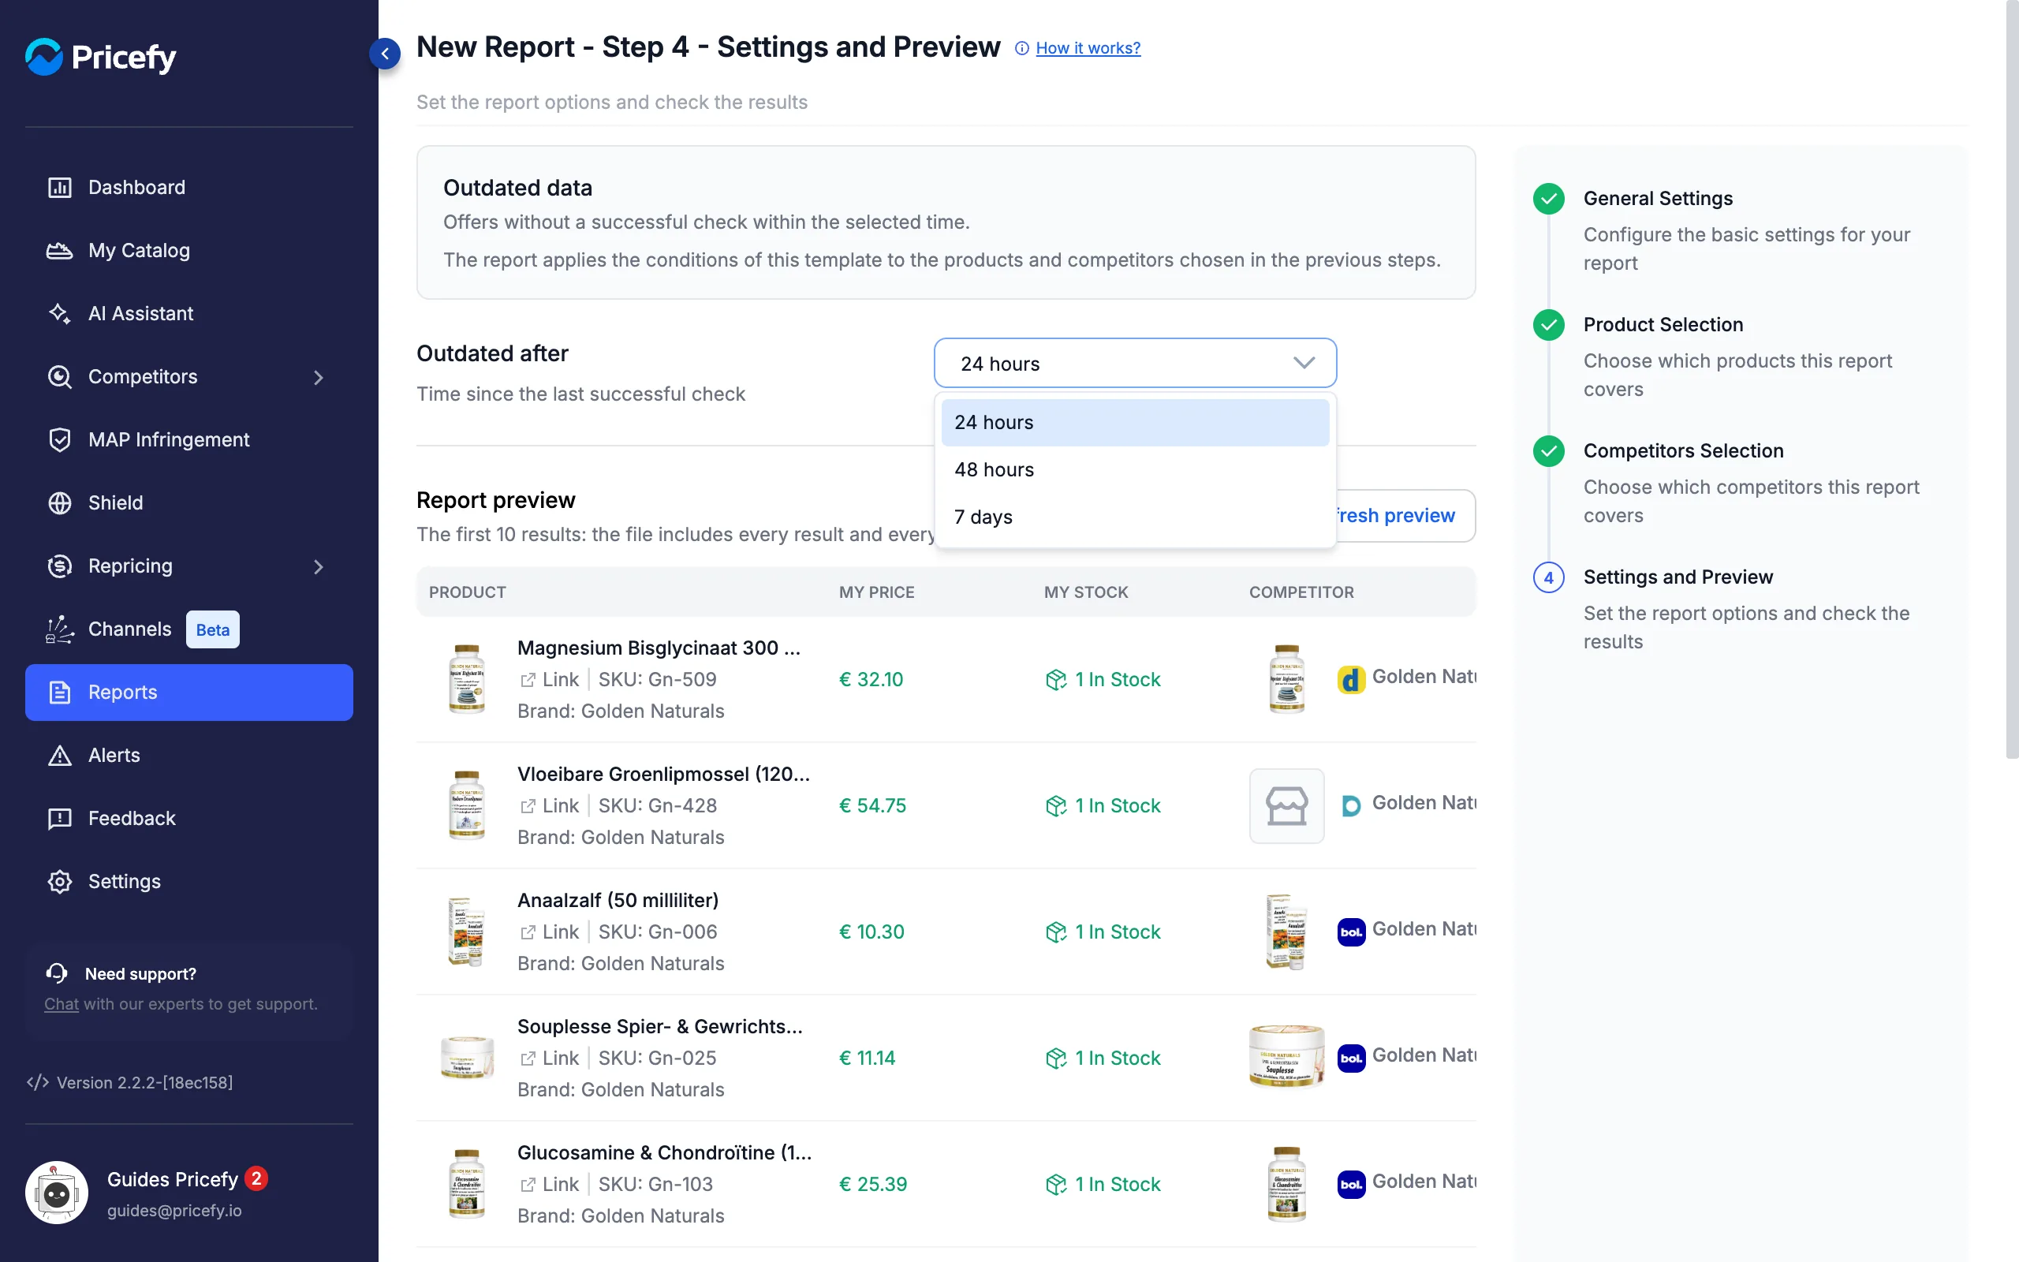Select the 48 hours option
The image size is (2019, 1262).
pyautogui.click(x=1135, y=470)
